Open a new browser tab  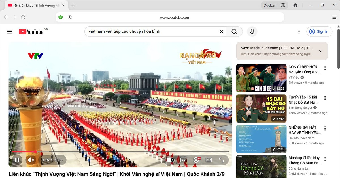[73, 5]
